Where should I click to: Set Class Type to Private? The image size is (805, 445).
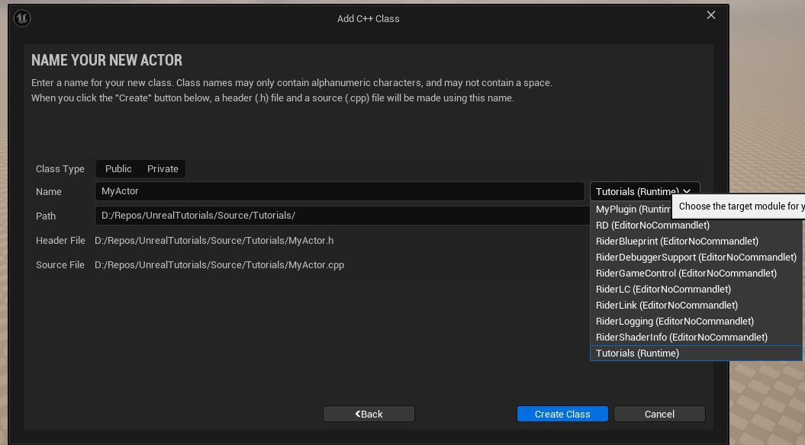(x=163, y=168)
